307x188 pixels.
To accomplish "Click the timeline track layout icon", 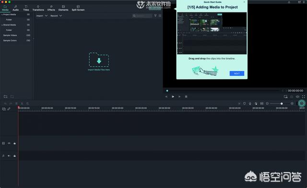I will click(x=262, y=104).
